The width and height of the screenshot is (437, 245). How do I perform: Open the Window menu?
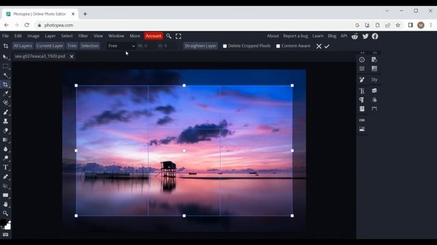pos(116,36)
